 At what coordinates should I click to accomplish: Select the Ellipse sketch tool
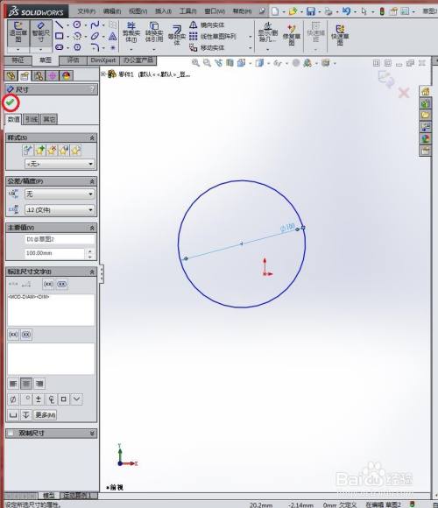tap(95, 36)
